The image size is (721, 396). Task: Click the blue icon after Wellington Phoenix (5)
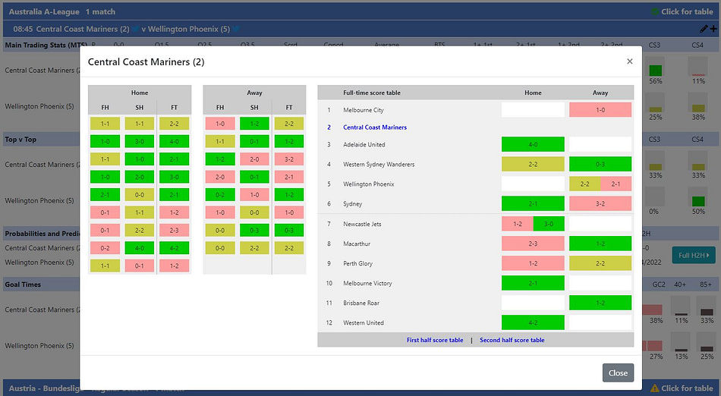click(x=236, y=30)
